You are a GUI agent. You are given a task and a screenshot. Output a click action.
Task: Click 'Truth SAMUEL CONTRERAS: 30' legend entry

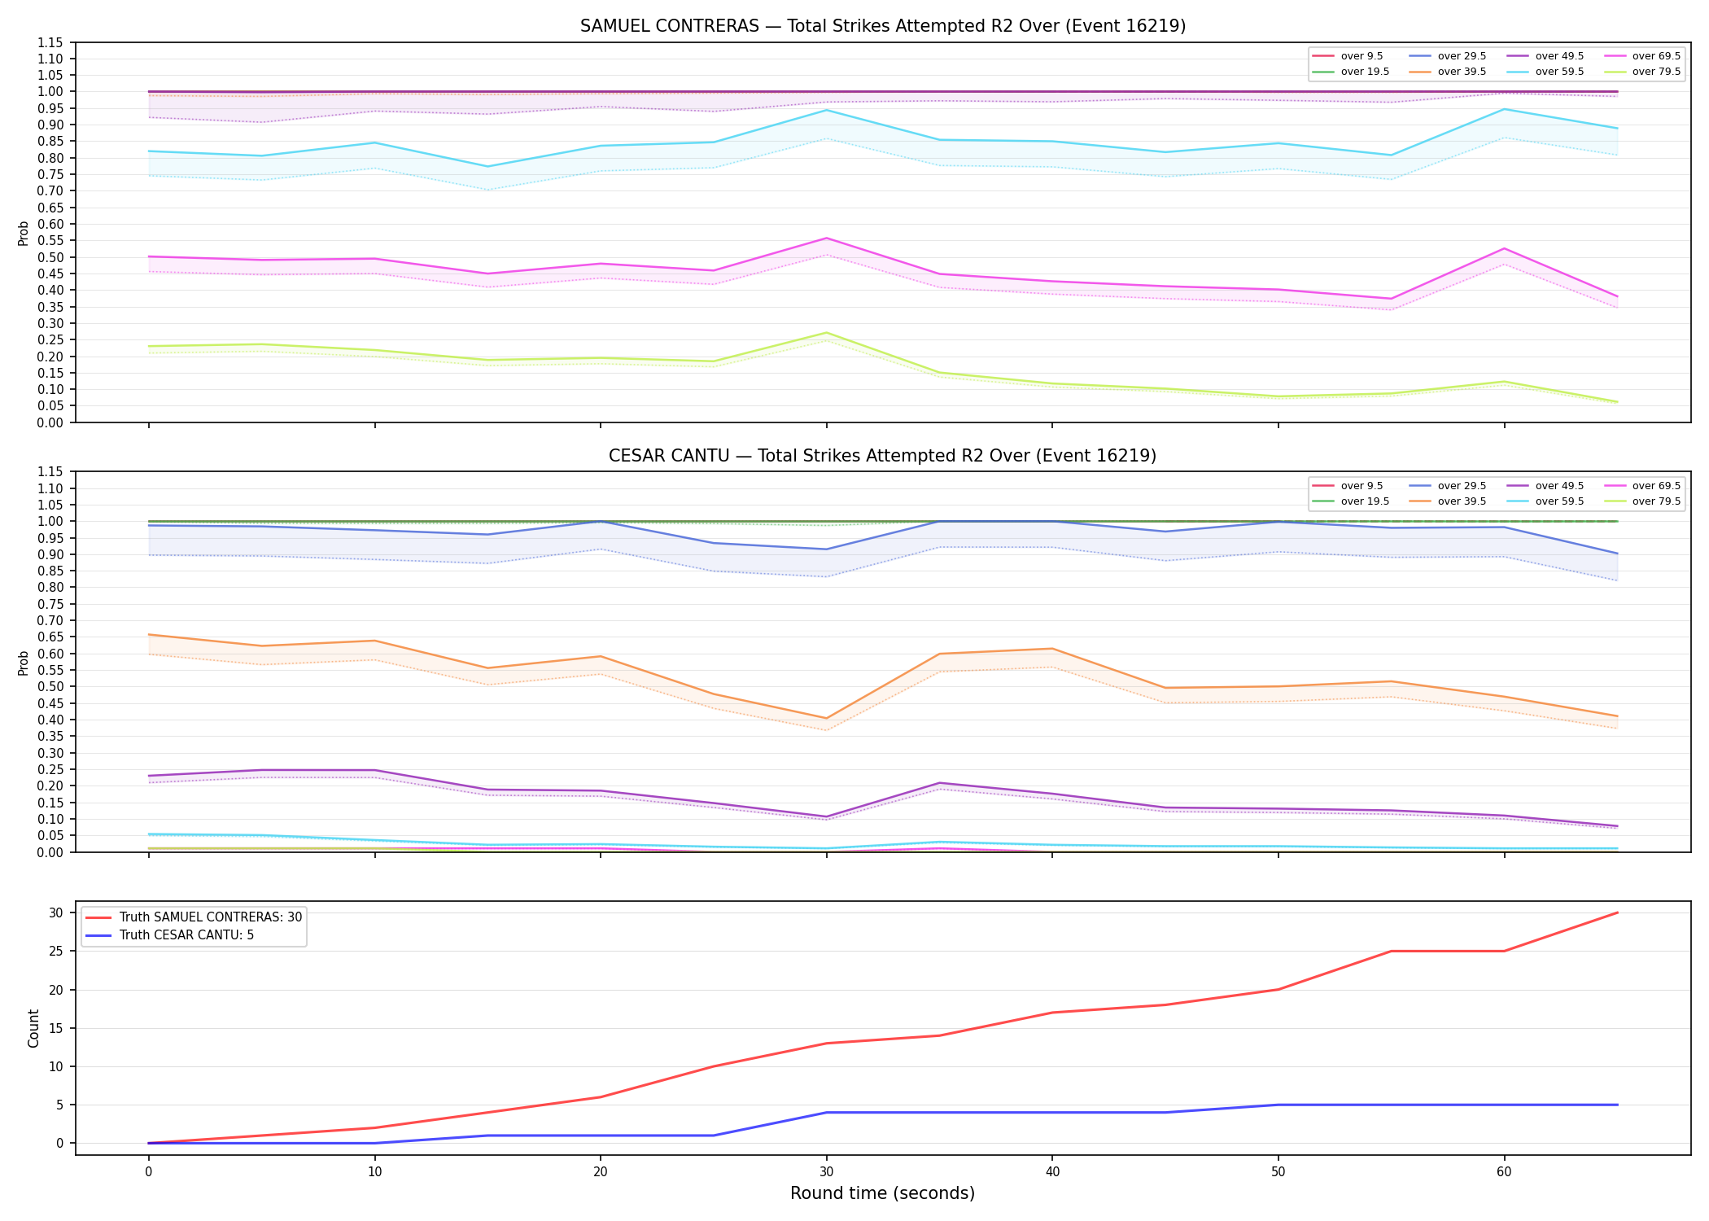click(194, 917)
